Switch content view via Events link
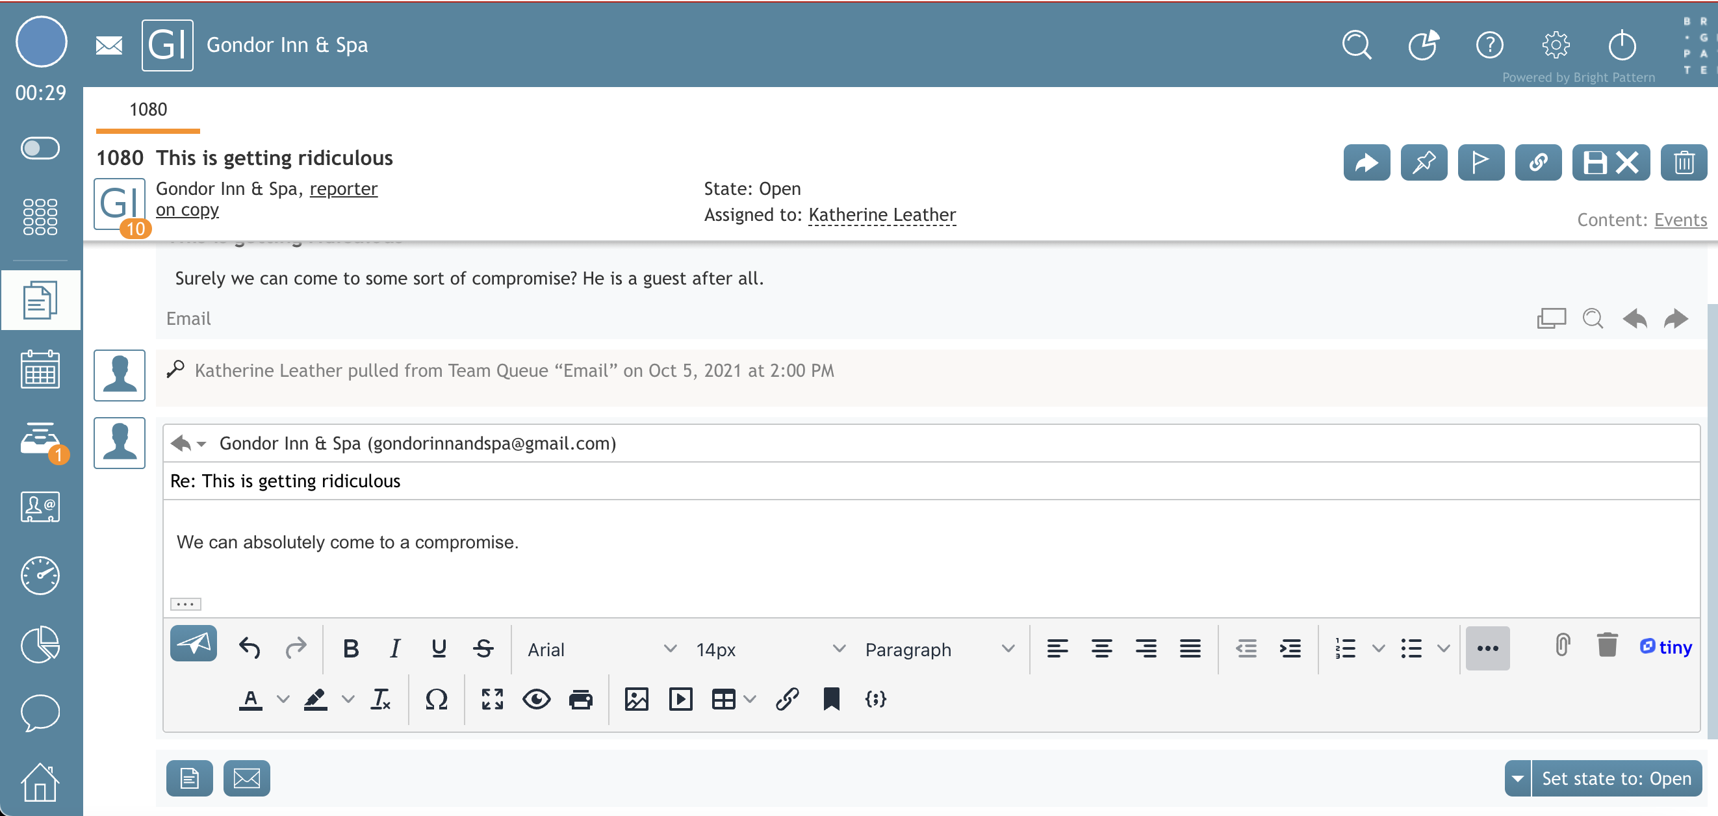 (x=1680, y=220)
